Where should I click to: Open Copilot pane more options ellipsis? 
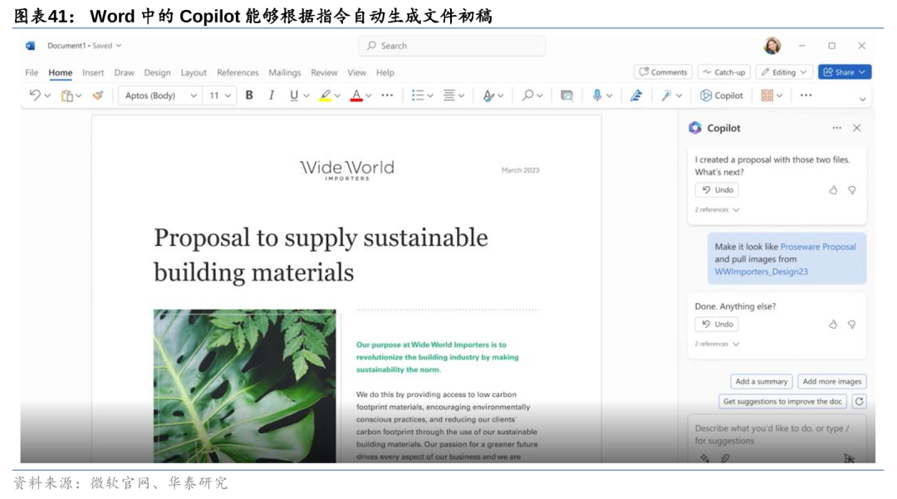837,128
